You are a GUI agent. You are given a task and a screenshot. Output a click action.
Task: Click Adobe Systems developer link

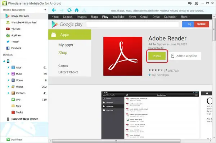[158, 44]
